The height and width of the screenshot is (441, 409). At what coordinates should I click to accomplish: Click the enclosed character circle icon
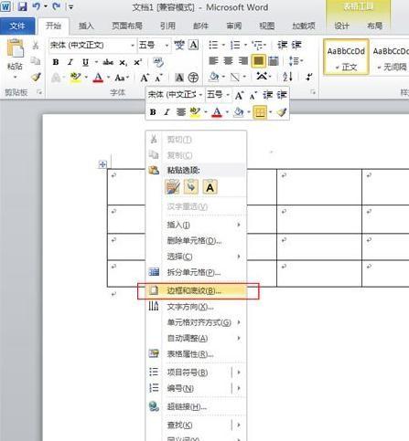pyautogui.click(x=193, y=78)
